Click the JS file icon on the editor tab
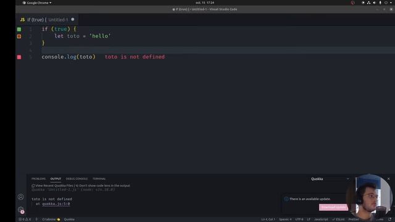The image size is (395, 222). coord(22,20)
